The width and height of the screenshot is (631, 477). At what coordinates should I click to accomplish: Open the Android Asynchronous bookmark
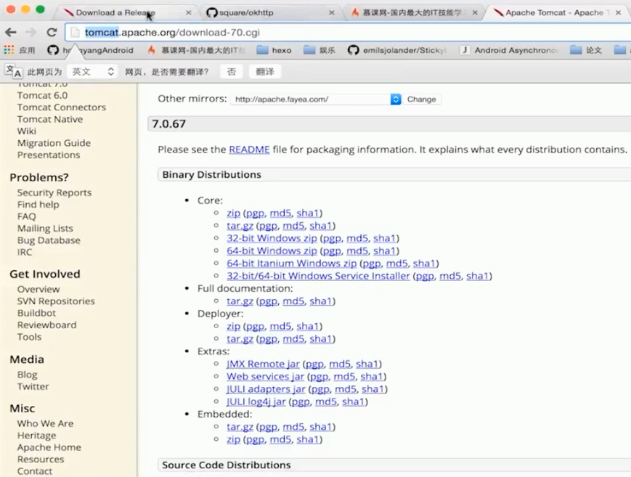tap(509, 50)
